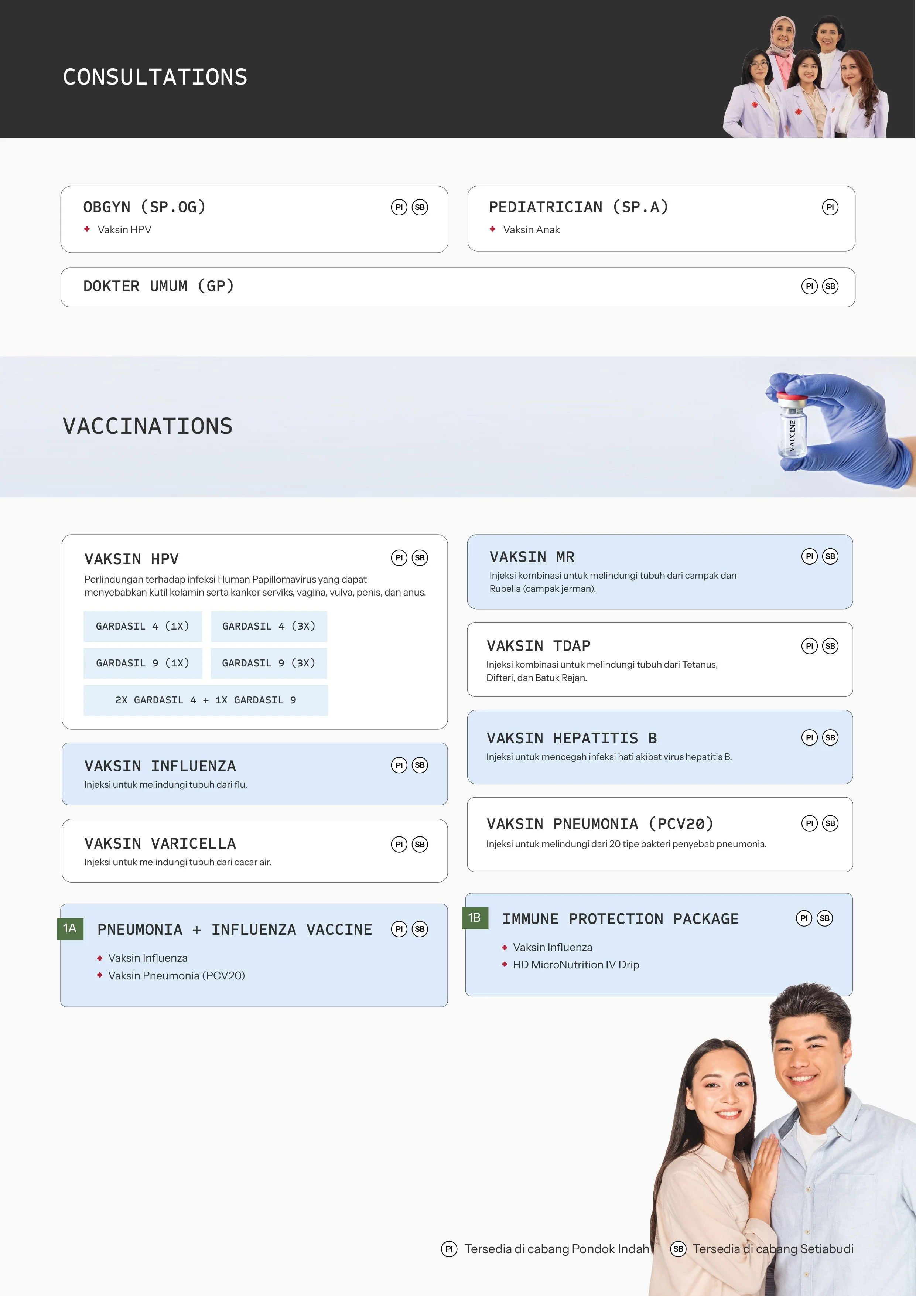Click PI badge on Vaksin Hepatitis B
916x1296 pixels.
[x=809, y=737]
